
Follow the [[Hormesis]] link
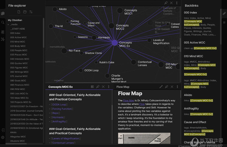point(58,117)
